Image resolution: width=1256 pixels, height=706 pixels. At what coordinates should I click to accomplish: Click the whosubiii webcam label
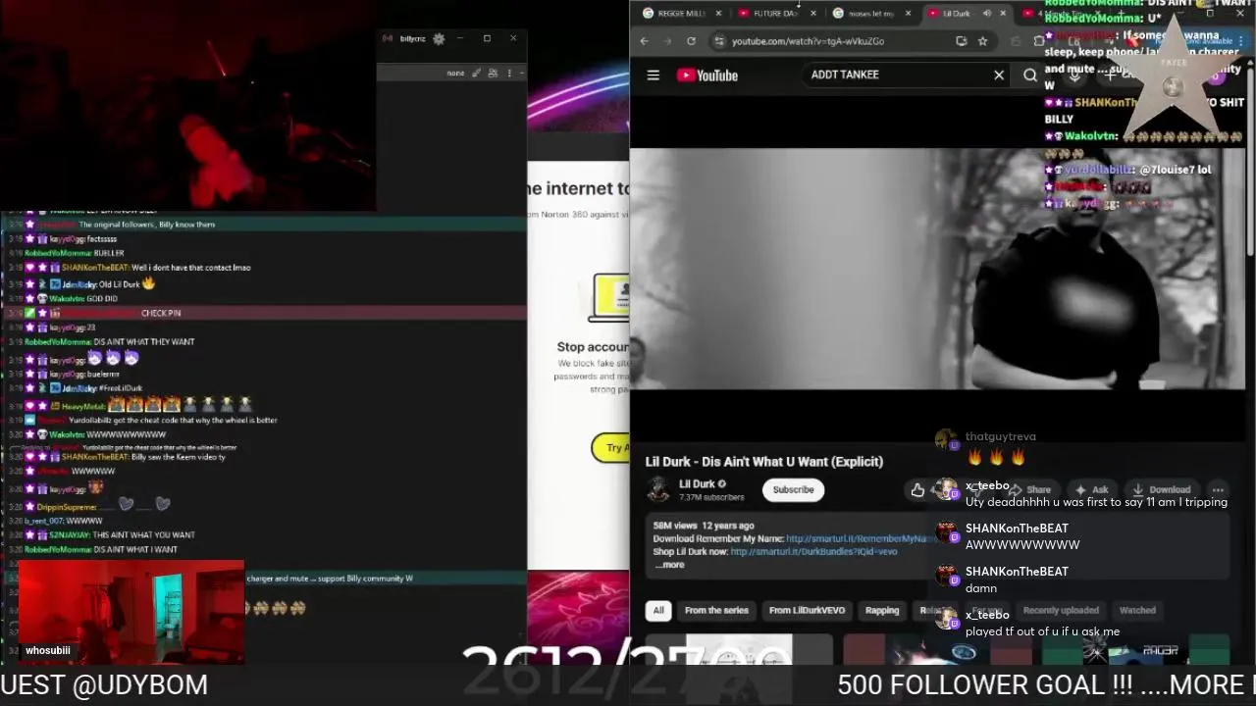click(x=48, y=650)
